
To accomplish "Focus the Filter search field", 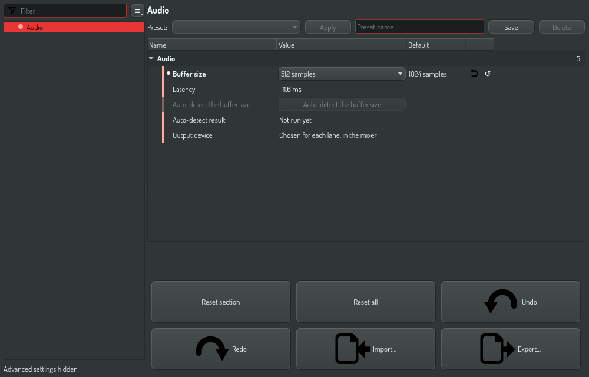I will pos(65,11).
